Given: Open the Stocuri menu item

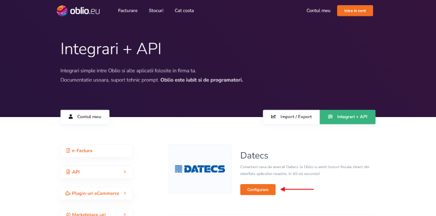Looking at the screenshot, I should [156, 11].
